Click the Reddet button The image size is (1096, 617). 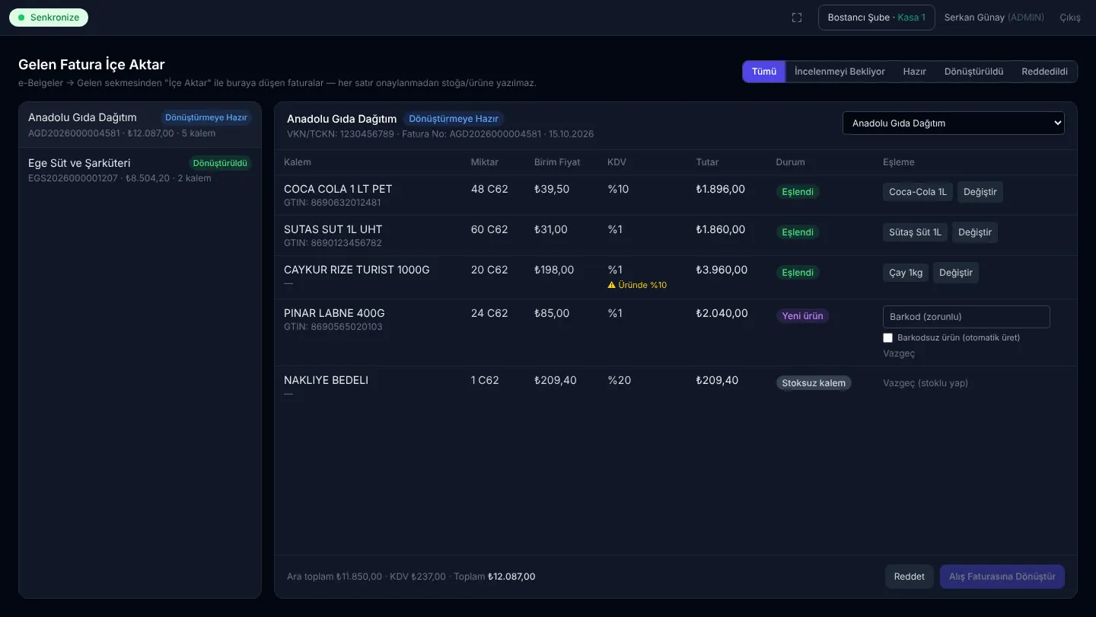(x=909, y=577)
